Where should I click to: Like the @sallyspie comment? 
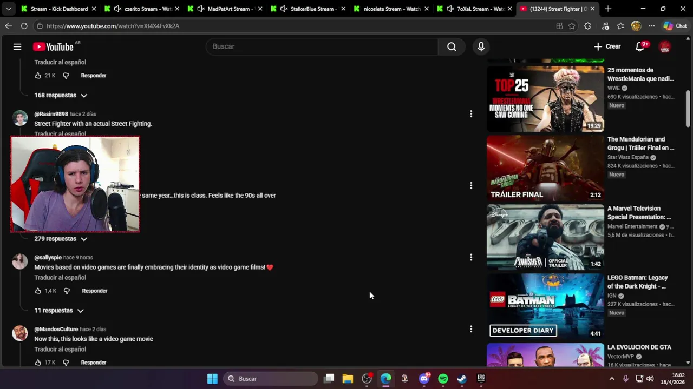coord(38,291)
